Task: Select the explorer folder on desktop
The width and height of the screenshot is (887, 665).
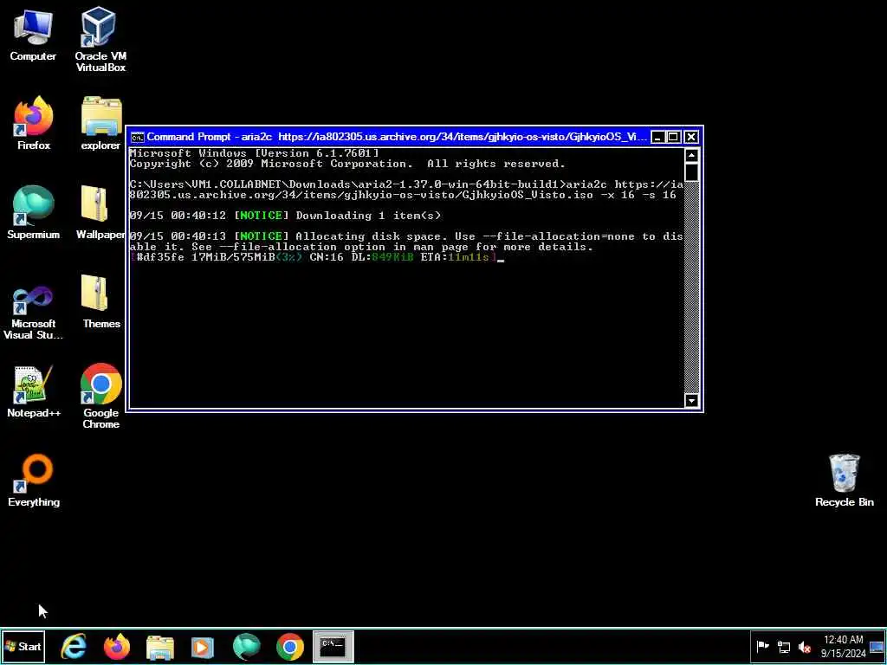Action: tap(100, 123)
